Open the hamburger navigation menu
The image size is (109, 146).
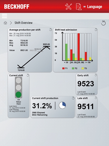(x=4, y=16)
